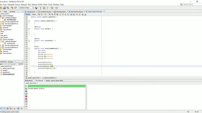Viewport: 202px width, 113px height.
Task: Switch to the NewClassTest.java editor tab
Action: coord(77,12)
